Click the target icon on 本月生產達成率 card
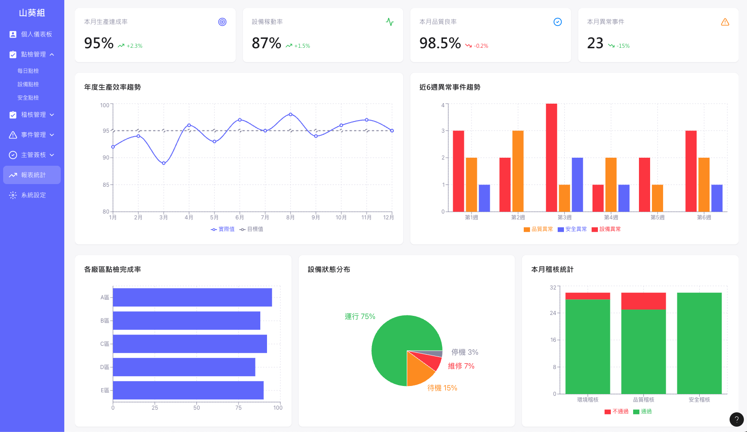 222,22
